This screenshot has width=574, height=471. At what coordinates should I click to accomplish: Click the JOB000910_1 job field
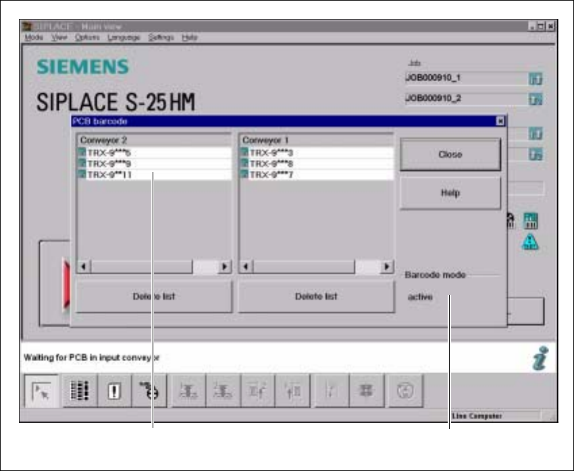pos(466,78)
